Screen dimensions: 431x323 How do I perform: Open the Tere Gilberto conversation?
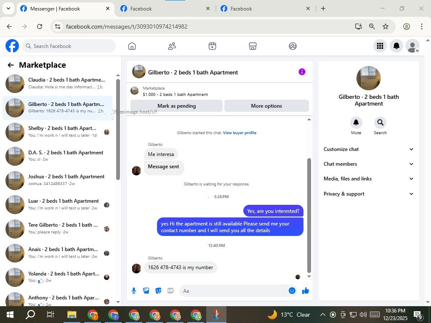[57, 228]
